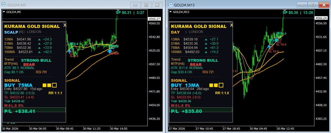
Task: Click the SL $4522.64 (-8.0) line
Action: [186, 97]
